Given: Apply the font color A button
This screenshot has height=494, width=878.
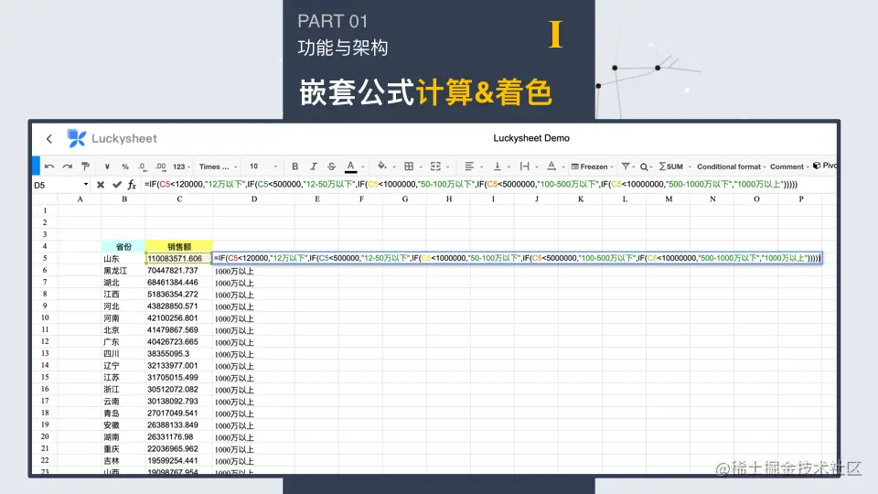Looking at the screenshot, I should (x=350, y=166).
